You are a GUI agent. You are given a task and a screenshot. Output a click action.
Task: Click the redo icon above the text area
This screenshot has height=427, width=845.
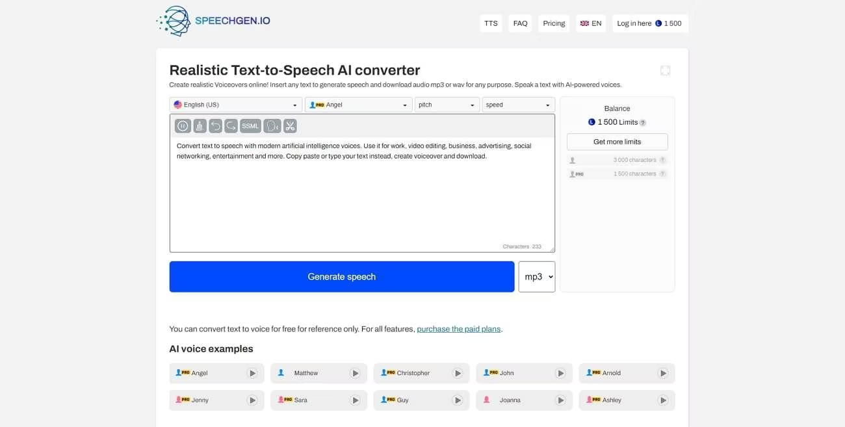(231, 125)
